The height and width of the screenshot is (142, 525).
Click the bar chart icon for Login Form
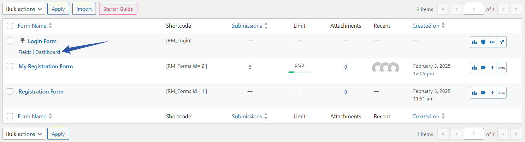click(x=474, y=42)
